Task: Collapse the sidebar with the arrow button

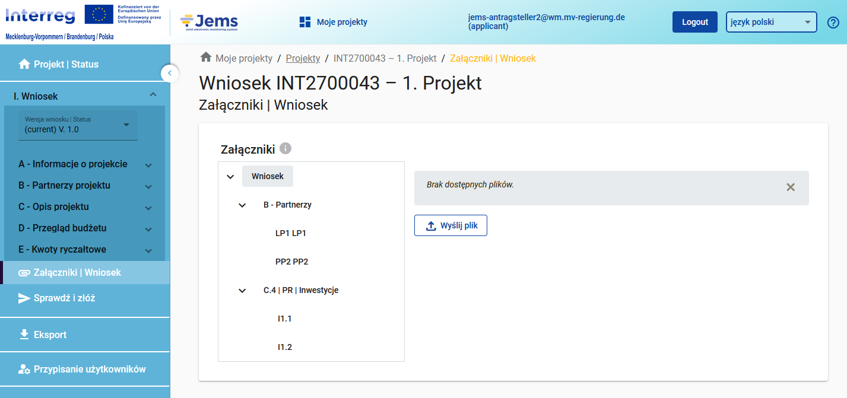Action: tap(170, 73)
